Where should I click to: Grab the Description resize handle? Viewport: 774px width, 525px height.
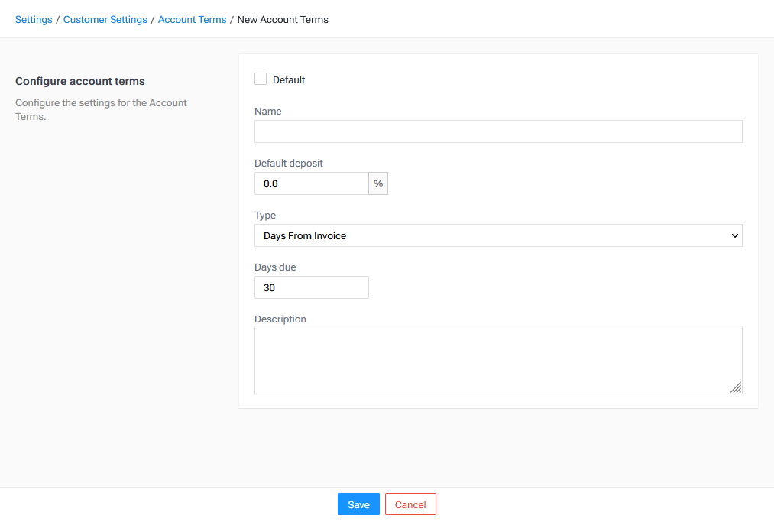[736, 387]
